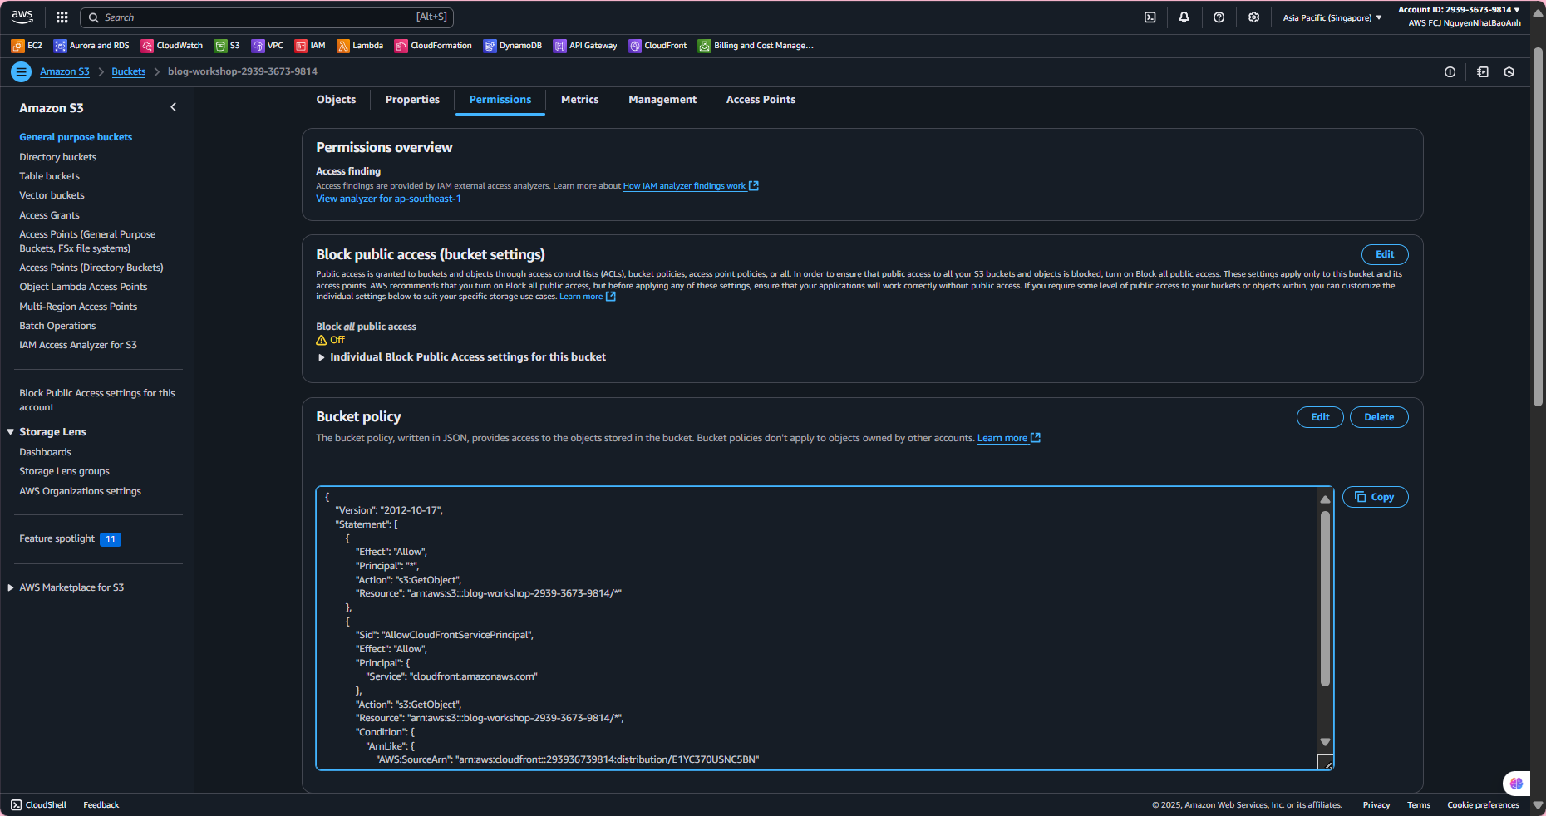The width and height of the screenshot is (1546, 816).
Task: Copy the bucket policy JSON
Action: (1375, 497)
